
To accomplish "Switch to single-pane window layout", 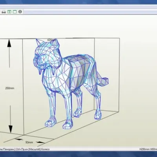I will pyautogui.click(x=15, y=12).
